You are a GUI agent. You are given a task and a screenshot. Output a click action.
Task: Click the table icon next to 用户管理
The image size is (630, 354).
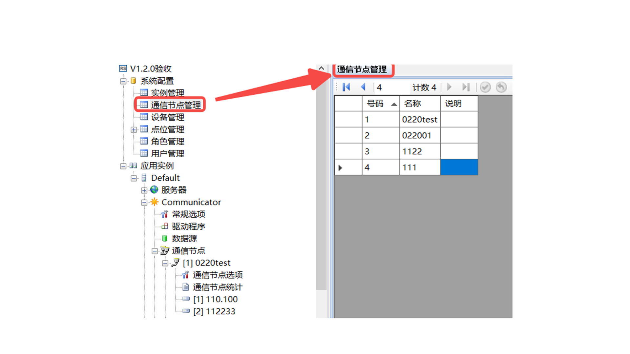(x=144, y=153)
